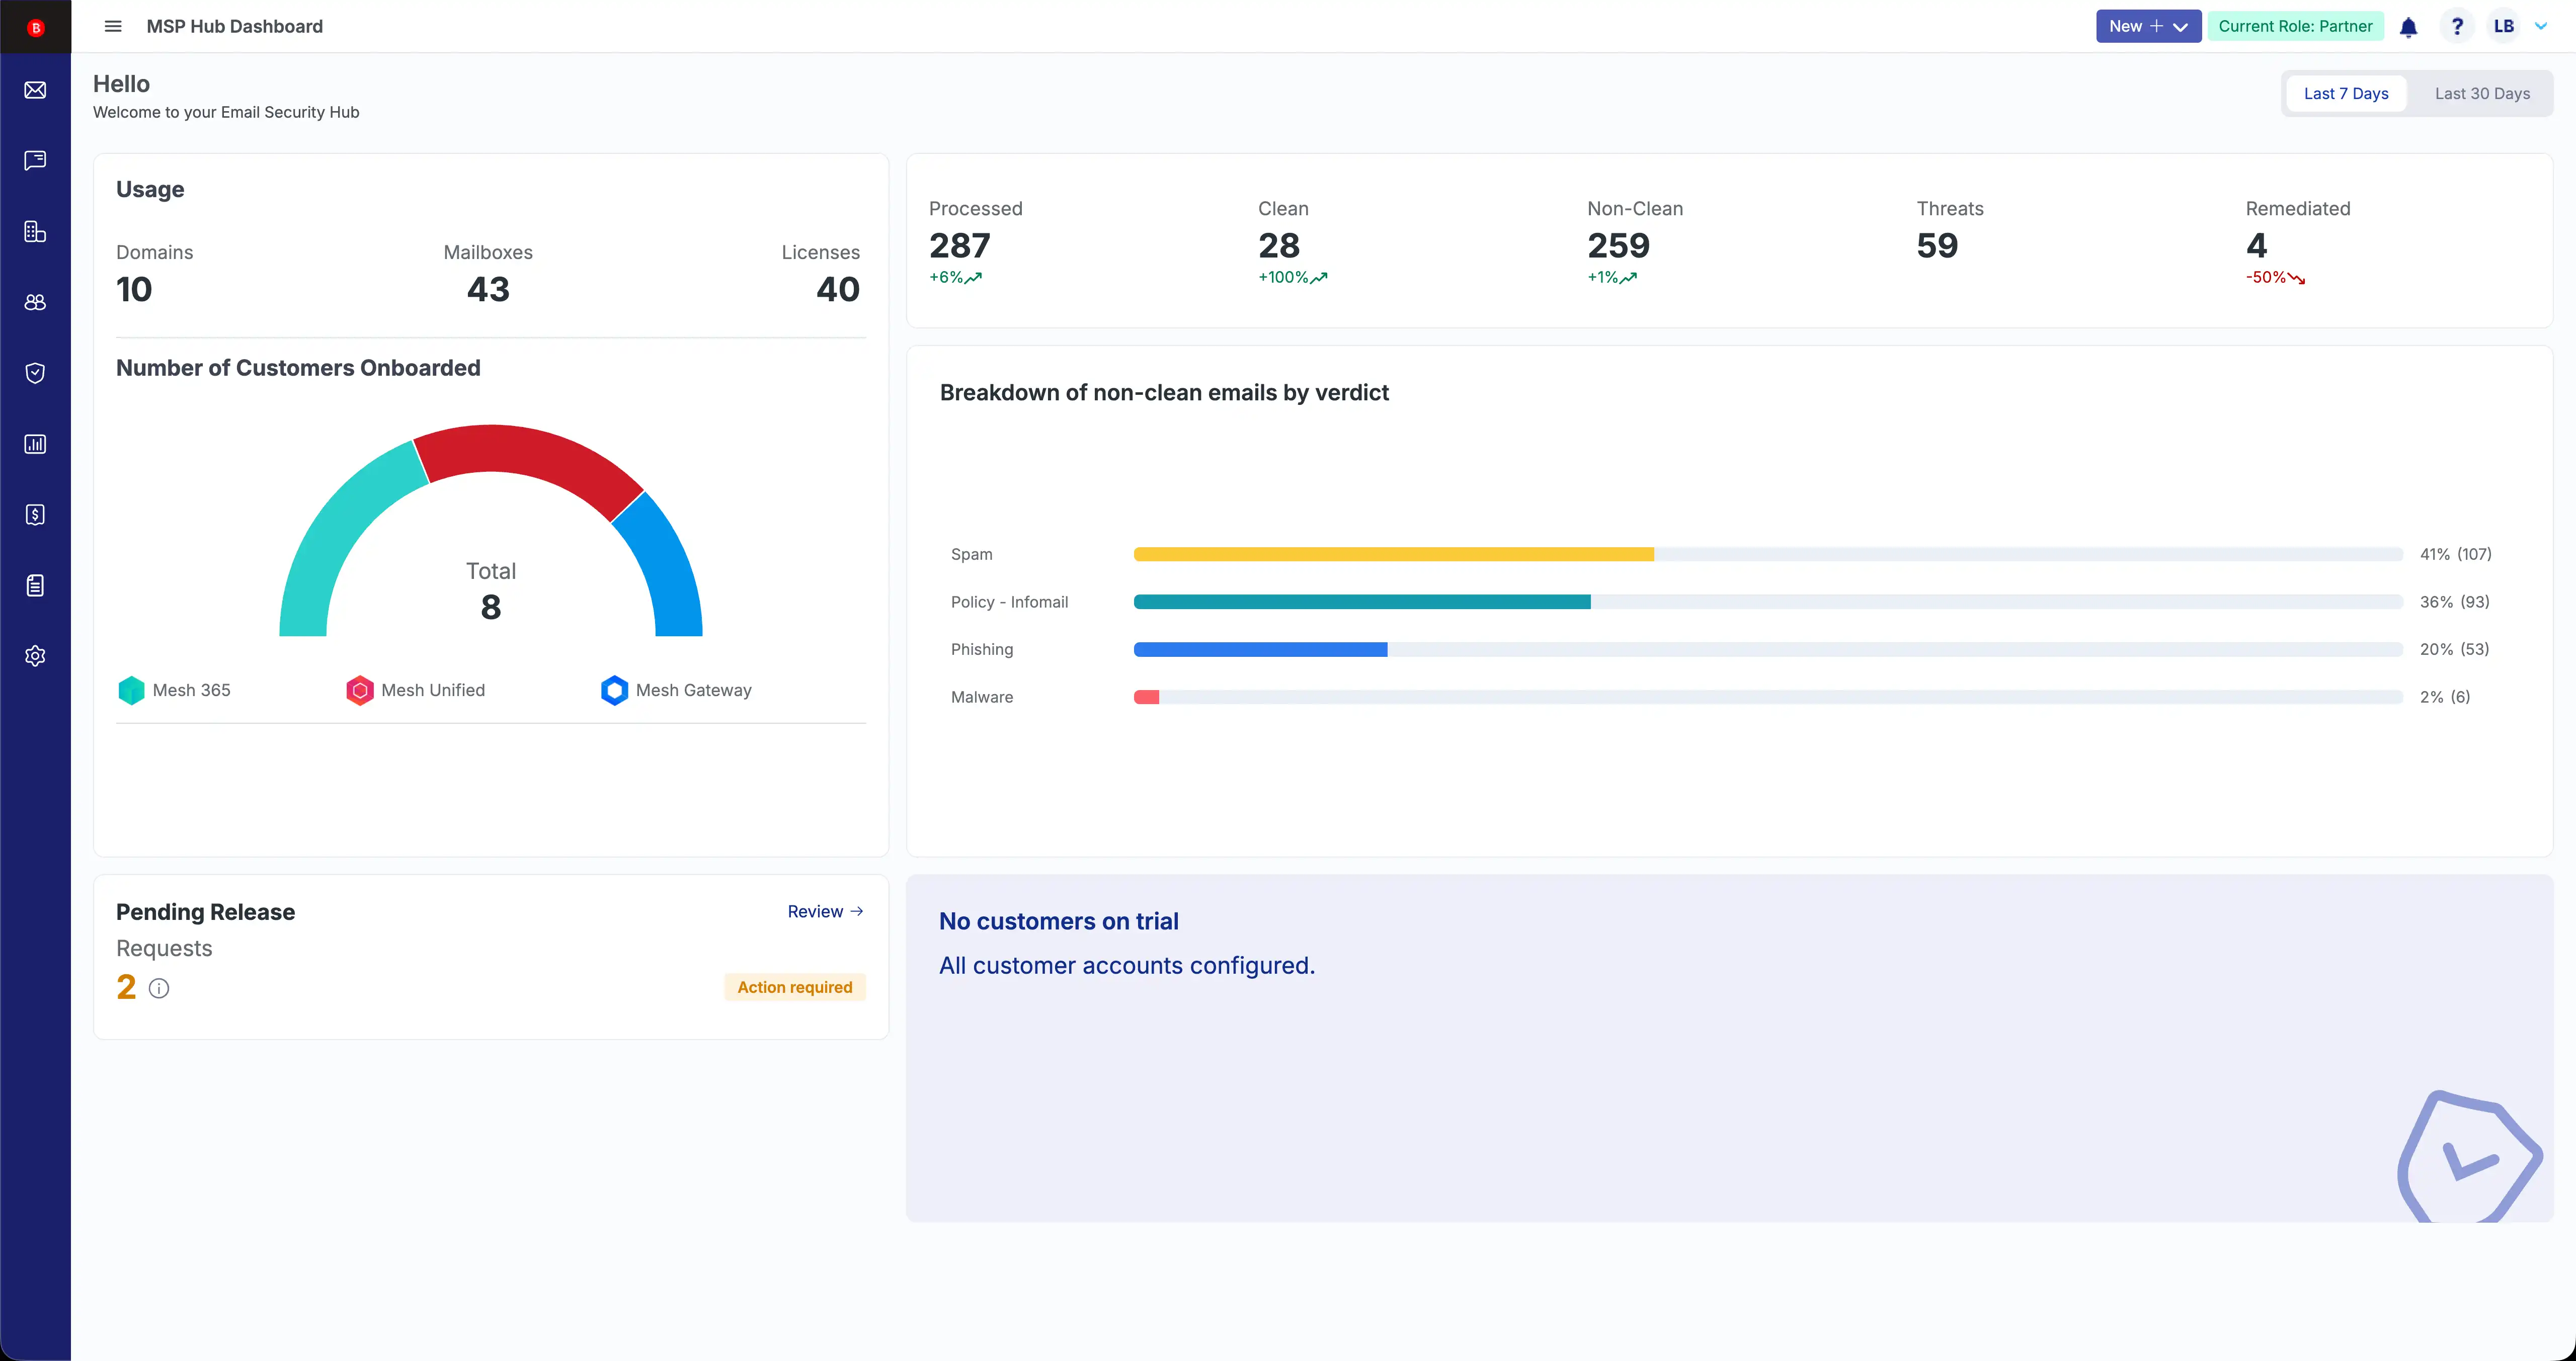Click the +6% processed trend indicator
Screen dimensions: 2576x1361
click(x=955, y=277)
